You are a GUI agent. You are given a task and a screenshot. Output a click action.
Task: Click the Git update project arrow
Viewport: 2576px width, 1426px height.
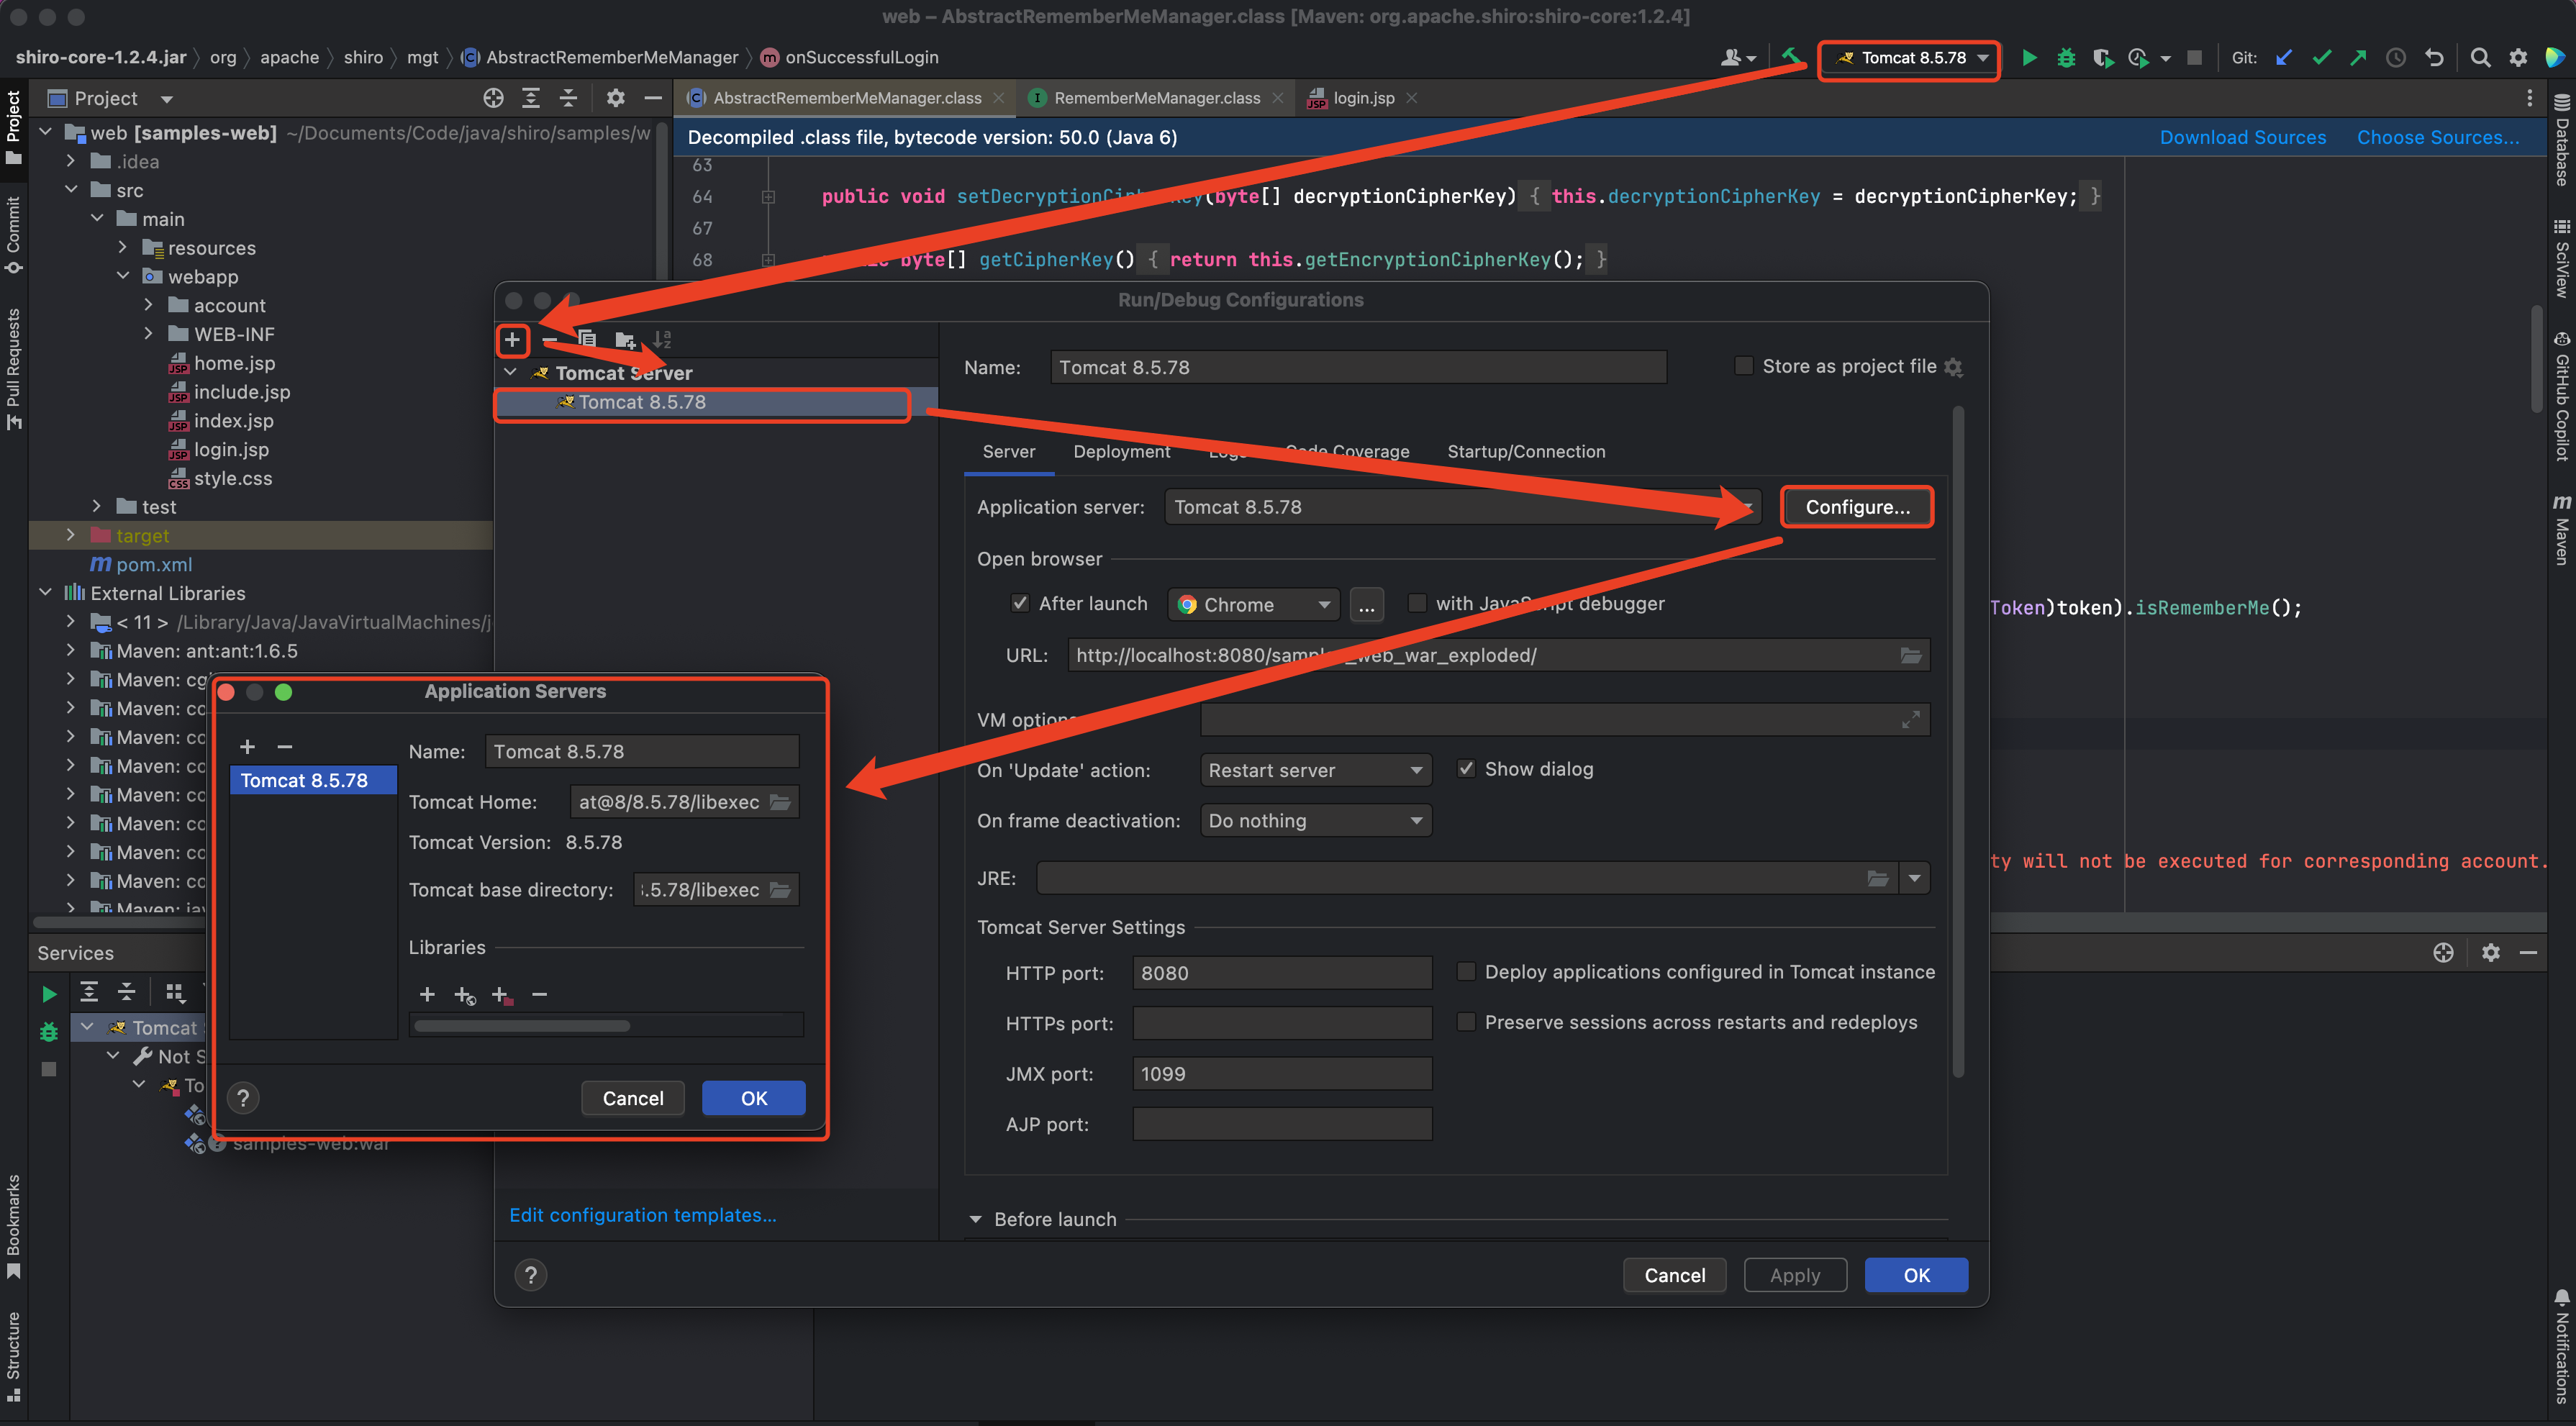[2284, 58]
